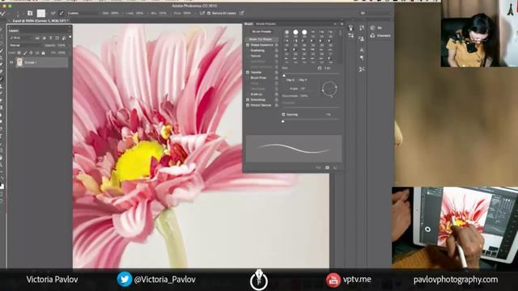Click the restore original size icon beside Size
The width and height of the screenshot is (518, 291).
(x=320, y=68)
